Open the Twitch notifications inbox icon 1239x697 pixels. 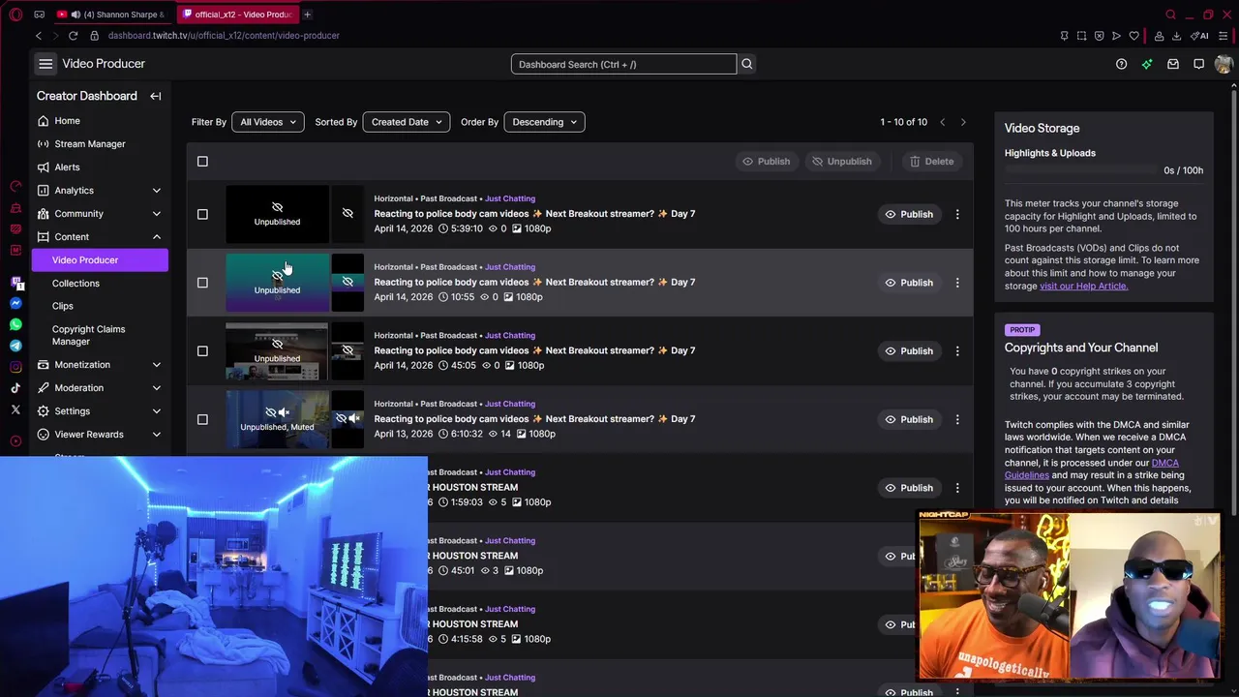pos(1173,64)
